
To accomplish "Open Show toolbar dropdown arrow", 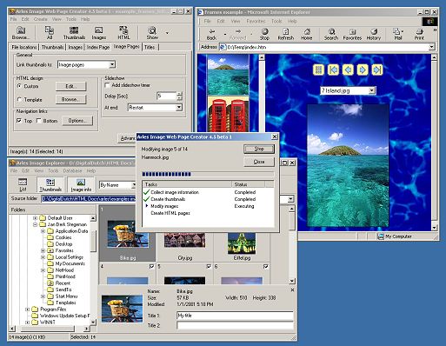I will coord(167,33).
